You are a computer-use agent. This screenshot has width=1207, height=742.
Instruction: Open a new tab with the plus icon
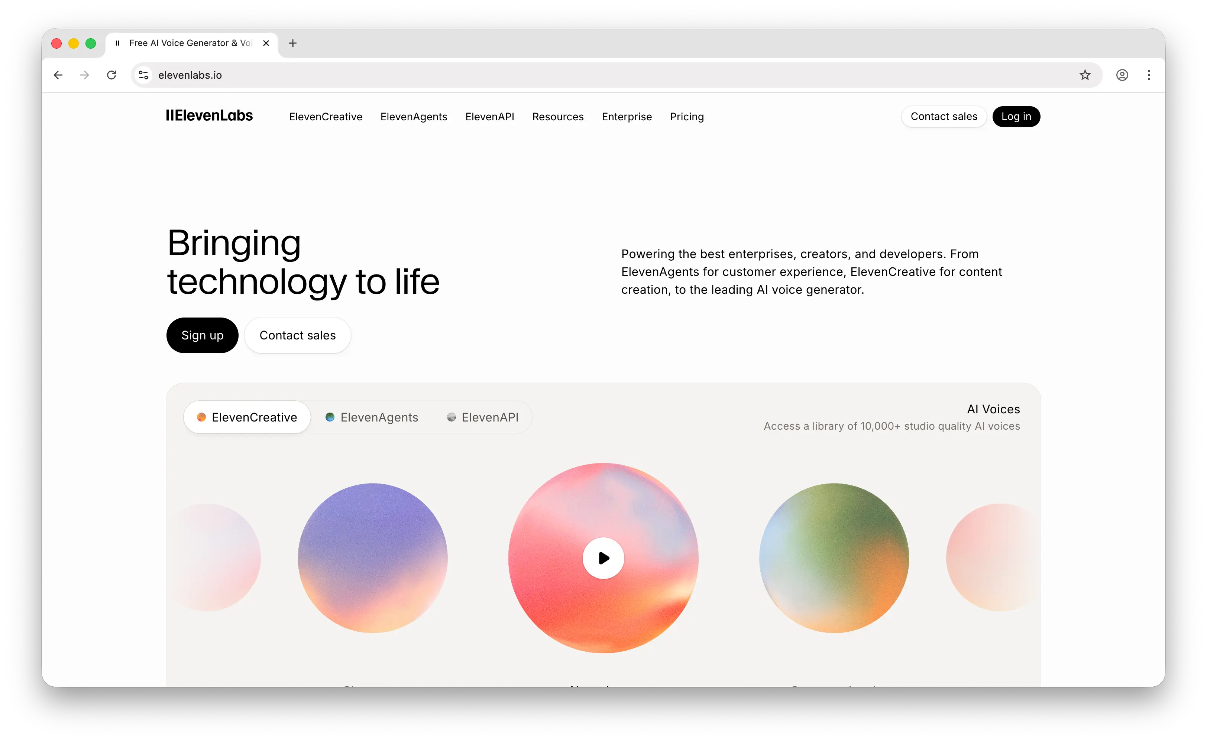point(293,43)
